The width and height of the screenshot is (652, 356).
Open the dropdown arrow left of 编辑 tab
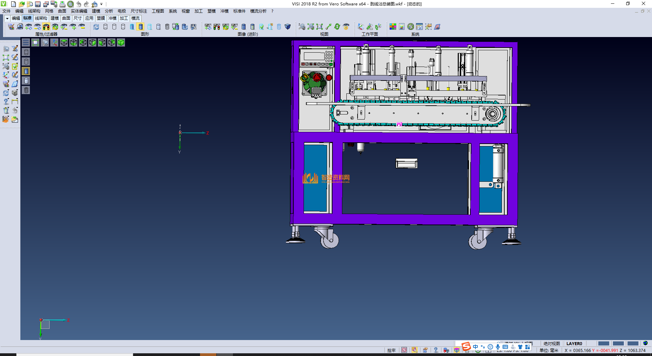point(7,18)
